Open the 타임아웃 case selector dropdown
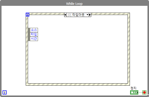The image size is (149, 97). click(x=88, y=15)
